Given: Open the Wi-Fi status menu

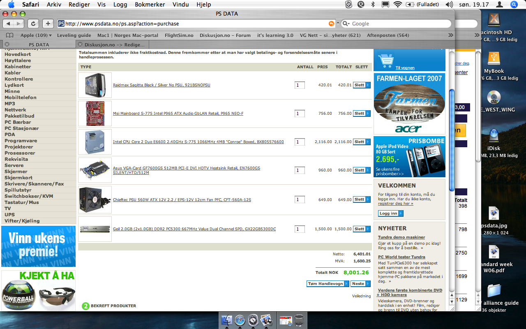Looking at the screenshot, I should [397, 5].
